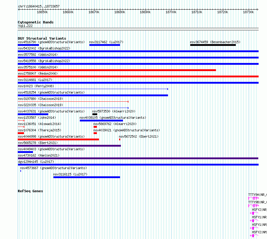This screenshot has height=239, width=267.
Task: Click the TTTY9A magenta gene glyph
Action: [253, 198]
